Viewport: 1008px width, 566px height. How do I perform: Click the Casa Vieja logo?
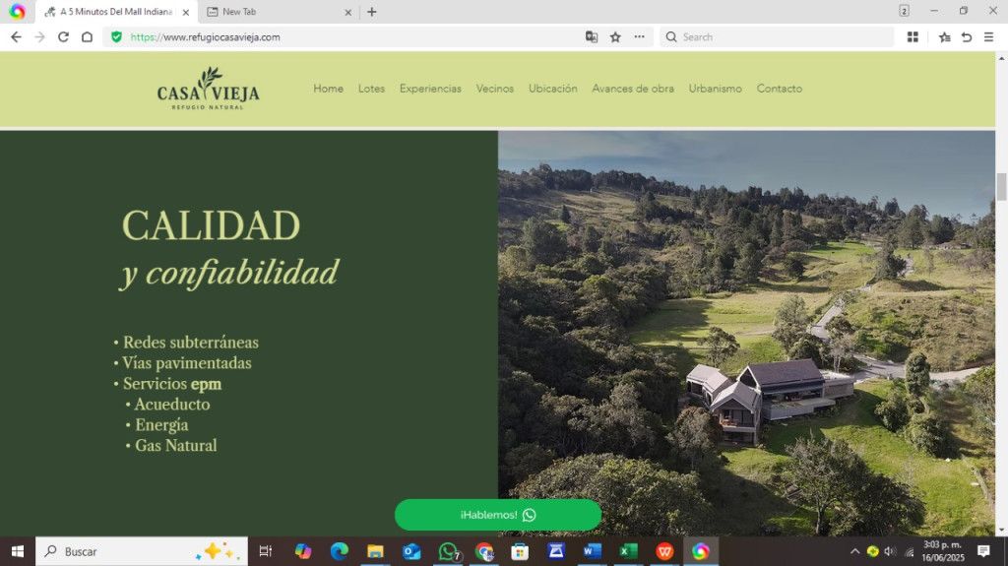(209, 89)
